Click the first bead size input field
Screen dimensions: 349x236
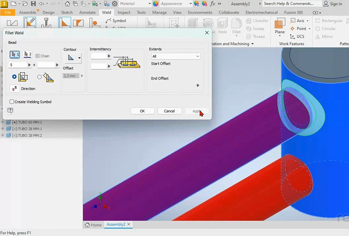click(x=18, y=65)
